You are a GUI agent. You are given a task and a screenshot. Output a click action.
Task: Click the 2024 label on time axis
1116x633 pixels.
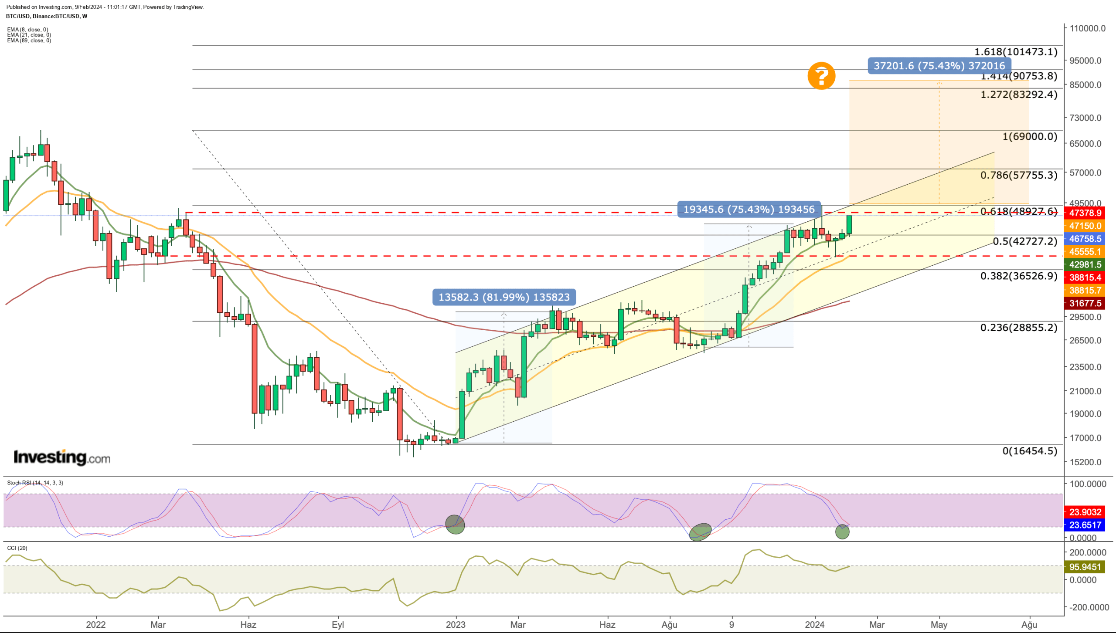(x=814, y=625)
